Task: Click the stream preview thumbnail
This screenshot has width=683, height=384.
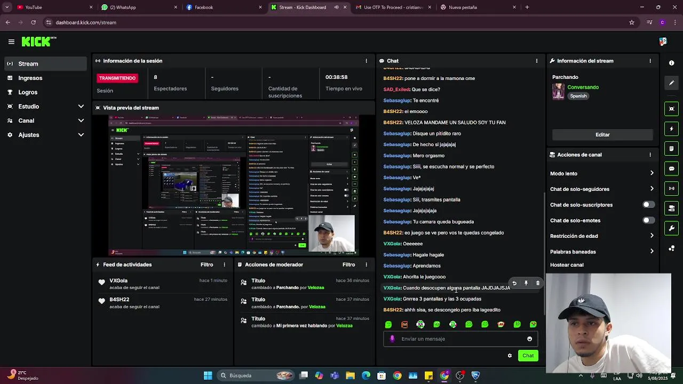Action: [x=234, y=186]
